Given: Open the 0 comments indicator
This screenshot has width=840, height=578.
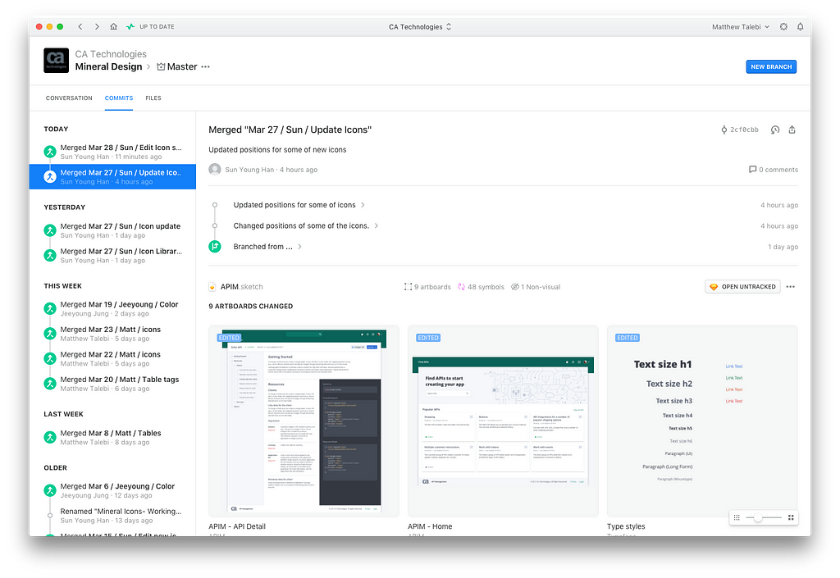Looking at the screenshot, I should [x=774, y=170].
